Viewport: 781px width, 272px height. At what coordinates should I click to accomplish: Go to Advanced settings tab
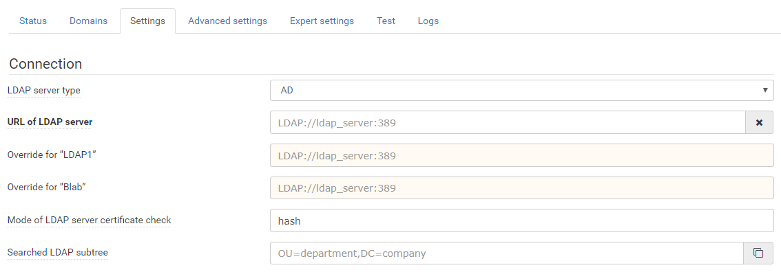[x=228, y=21]
